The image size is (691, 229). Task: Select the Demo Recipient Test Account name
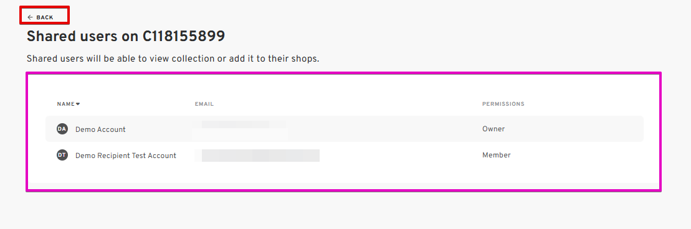(x=126, y=156)
